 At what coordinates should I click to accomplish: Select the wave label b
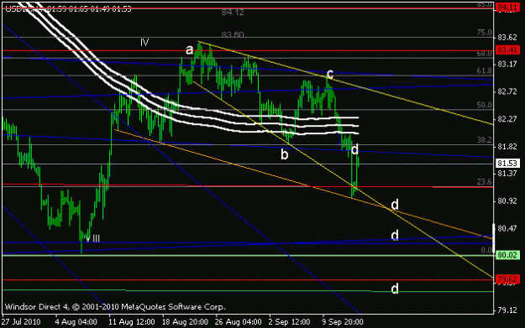click(x=284, y=154)
